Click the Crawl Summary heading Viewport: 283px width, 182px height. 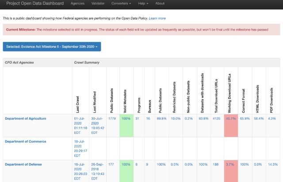87,62
